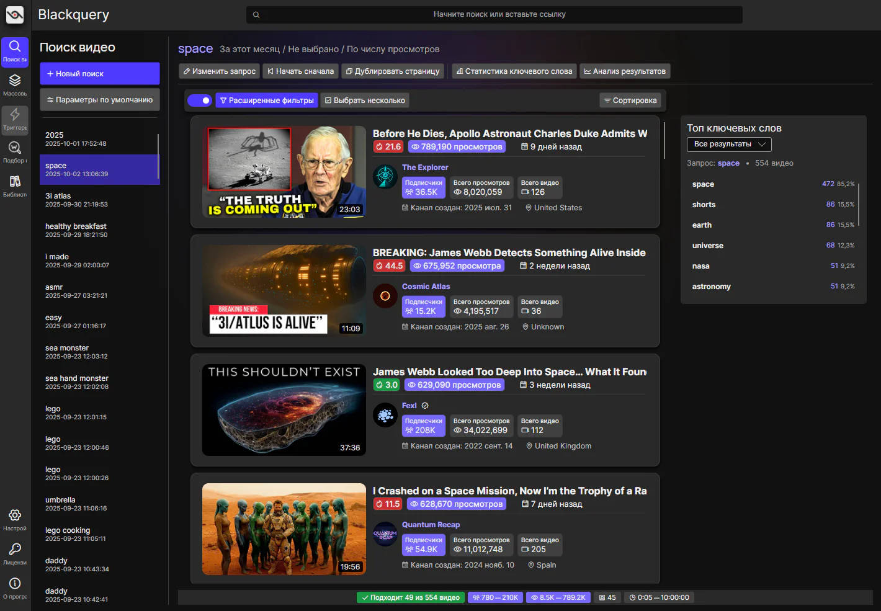881x611 pixels.
Task: Expand the 'Все результаты' dropdown
Action: pyautogui.click(x=729, y=144)
